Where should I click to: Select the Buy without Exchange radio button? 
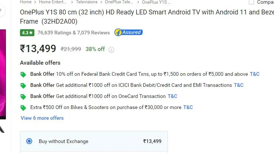pos(29,141)
